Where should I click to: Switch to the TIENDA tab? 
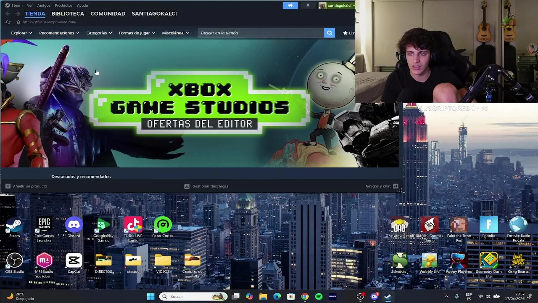(35, 13)
